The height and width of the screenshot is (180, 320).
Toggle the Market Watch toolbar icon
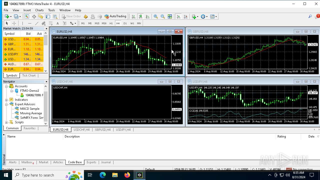[x=27, y=16]
